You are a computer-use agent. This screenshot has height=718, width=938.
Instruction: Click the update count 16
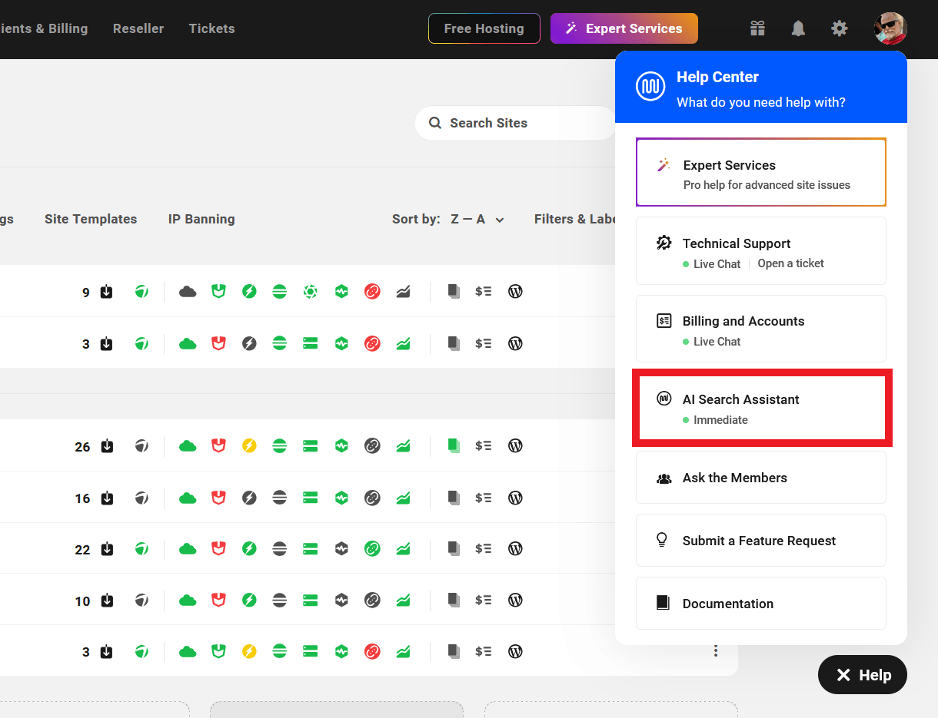pos(82,498)
